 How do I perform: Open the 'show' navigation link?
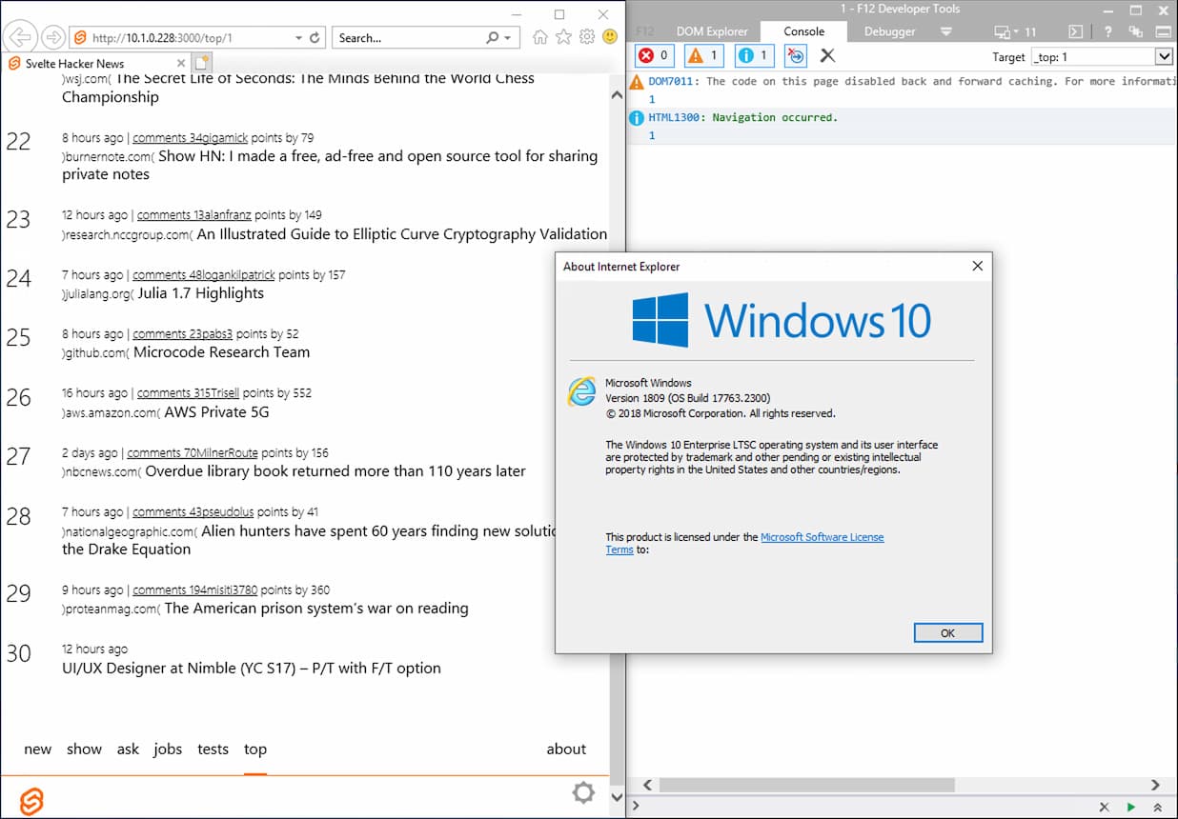click(84, 749)
